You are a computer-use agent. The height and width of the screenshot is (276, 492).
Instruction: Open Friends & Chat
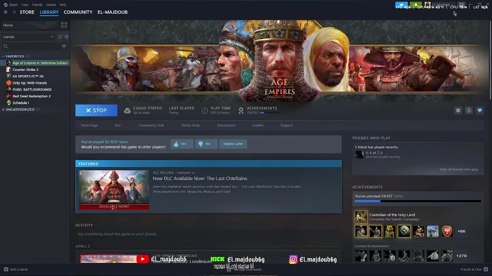[x=474, y=269]
